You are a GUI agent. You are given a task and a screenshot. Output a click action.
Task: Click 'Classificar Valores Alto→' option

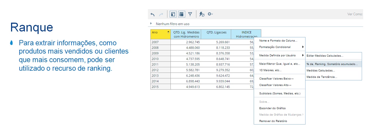tap(275, 85)
